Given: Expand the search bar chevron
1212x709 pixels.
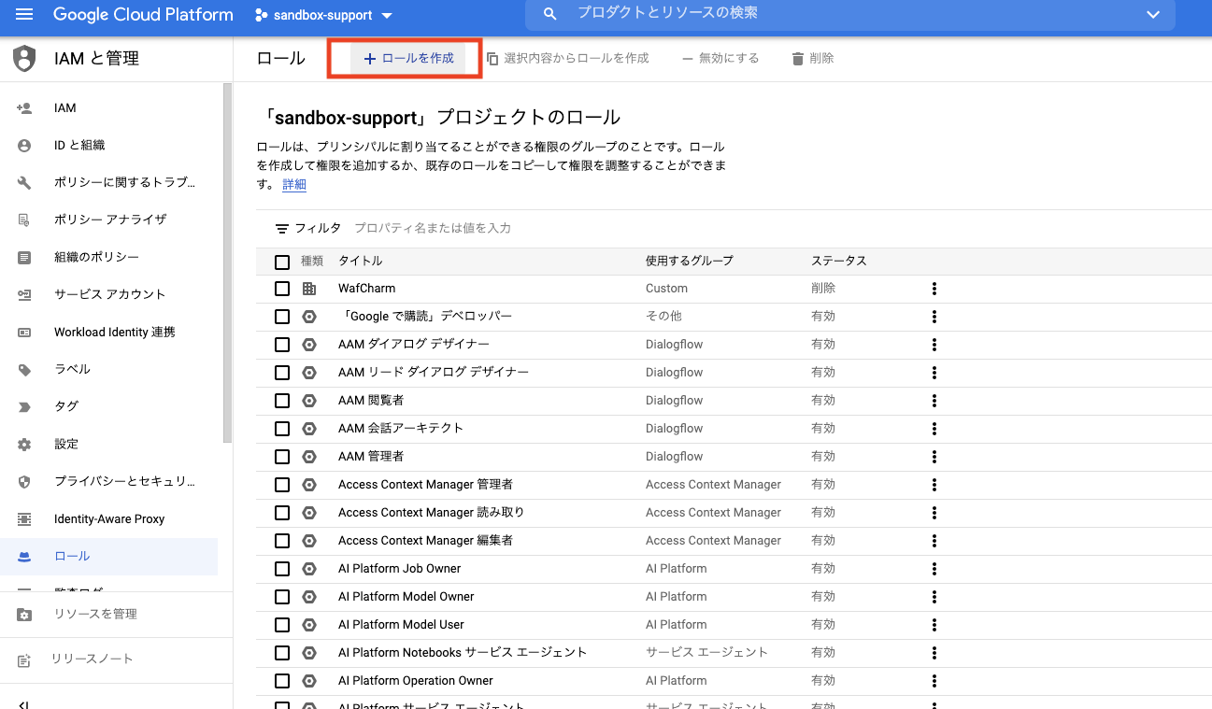Looking at the screenshot, I should (x=1152, y=14).
